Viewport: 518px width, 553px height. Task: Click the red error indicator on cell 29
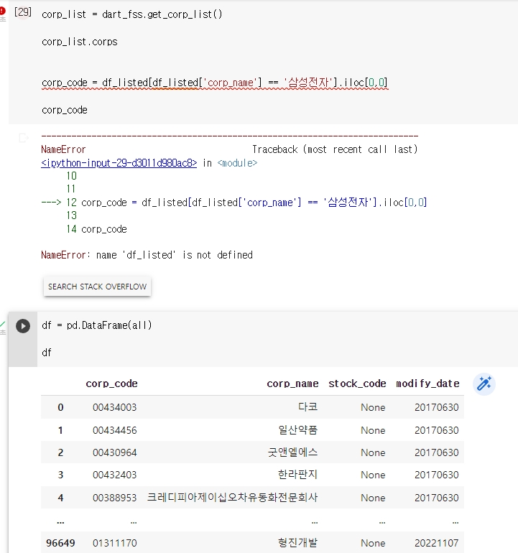2,11
